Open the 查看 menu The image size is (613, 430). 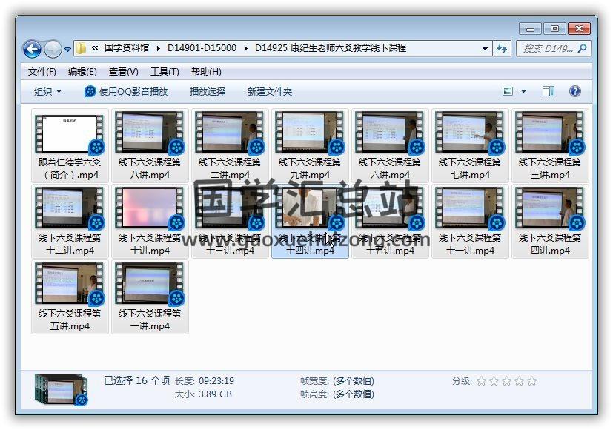(123, 71)
